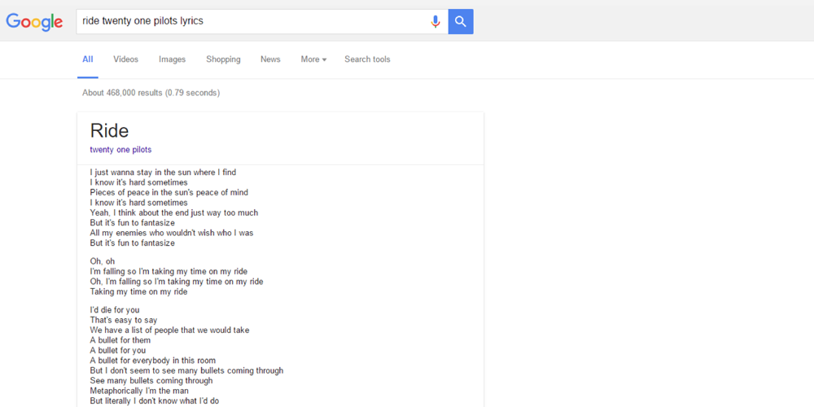Click the Google logo

34,22
